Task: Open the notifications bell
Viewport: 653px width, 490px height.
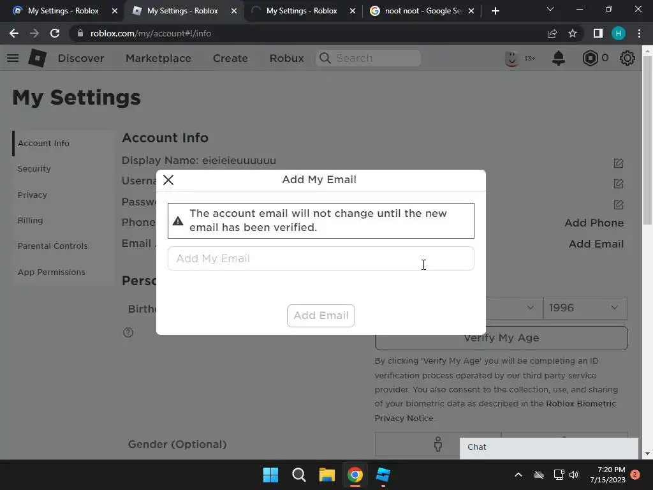Action: click(559, 58)
